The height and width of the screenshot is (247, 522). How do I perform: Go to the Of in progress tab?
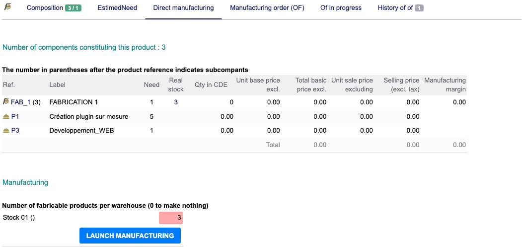tap(341, 8)
